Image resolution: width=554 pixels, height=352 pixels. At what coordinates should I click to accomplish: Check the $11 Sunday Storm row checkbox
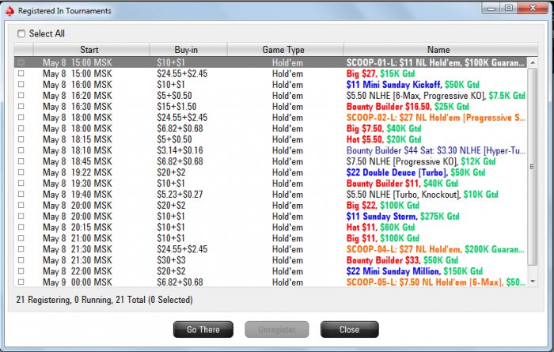(21, 216)
